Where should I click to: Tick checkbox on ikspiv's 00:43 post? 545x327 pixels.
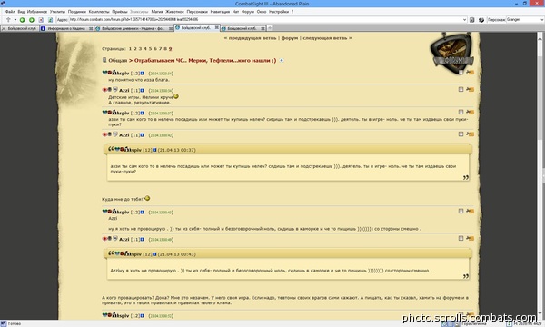point(461,212)
